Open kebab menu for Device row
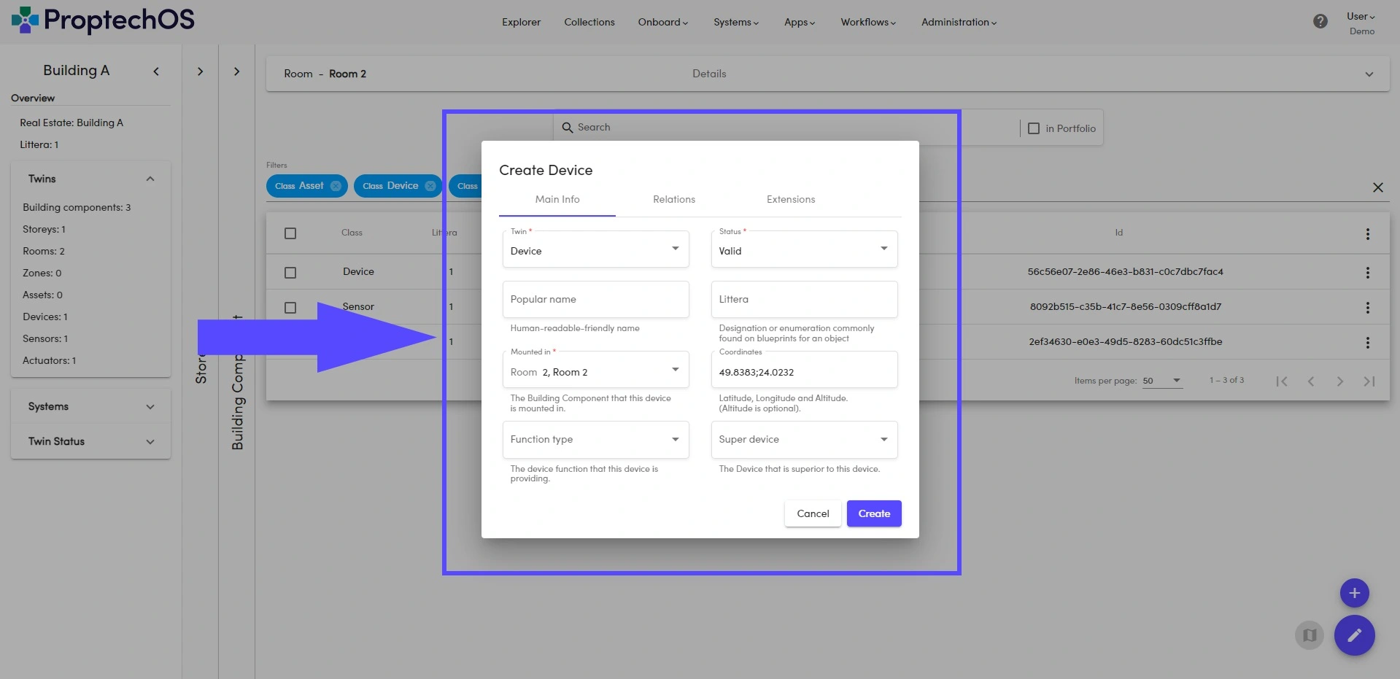Image resolution: width=1400 pixels, height=679 pixels. point(1367,273)
